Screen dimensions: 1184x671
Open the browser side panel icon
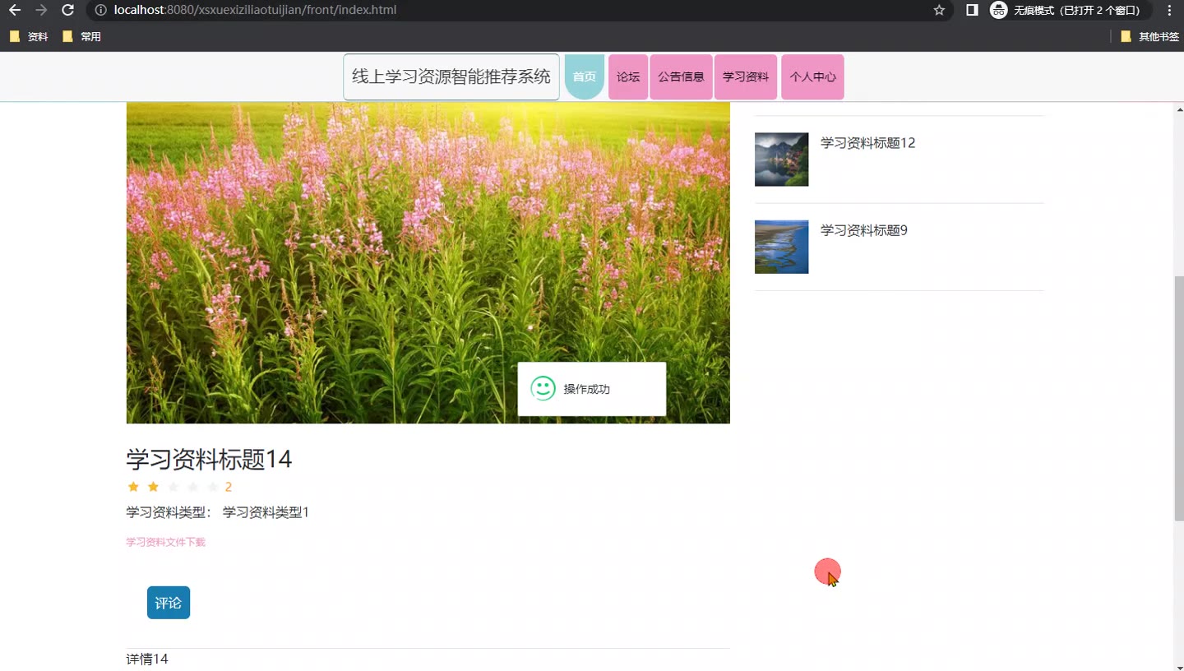[972, 10]
